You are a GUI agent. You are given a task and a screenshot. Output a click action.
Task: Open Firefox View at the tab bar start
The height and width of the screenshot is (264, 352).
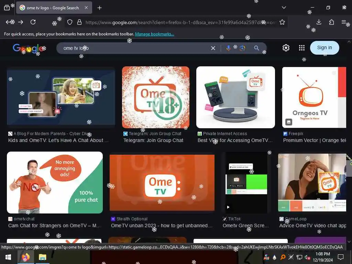[x=7, y=8]
